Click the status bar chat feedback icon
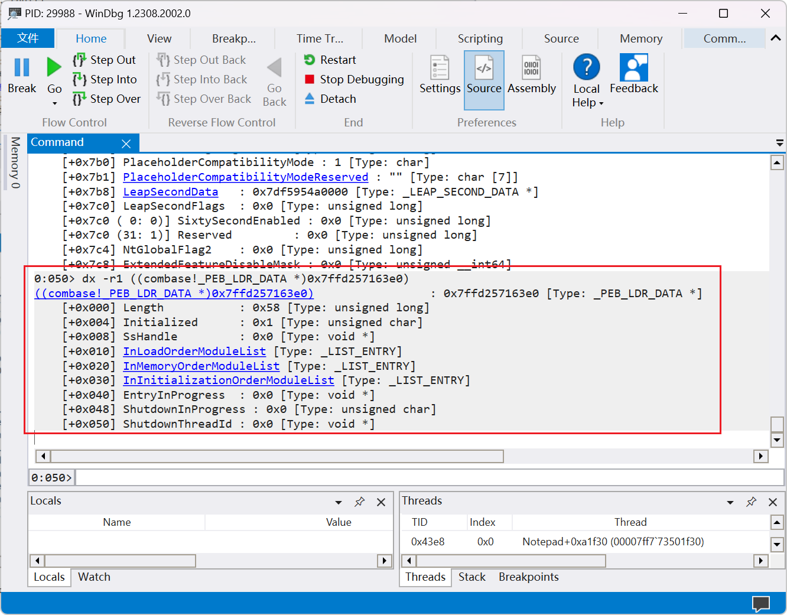 point(761,604)
